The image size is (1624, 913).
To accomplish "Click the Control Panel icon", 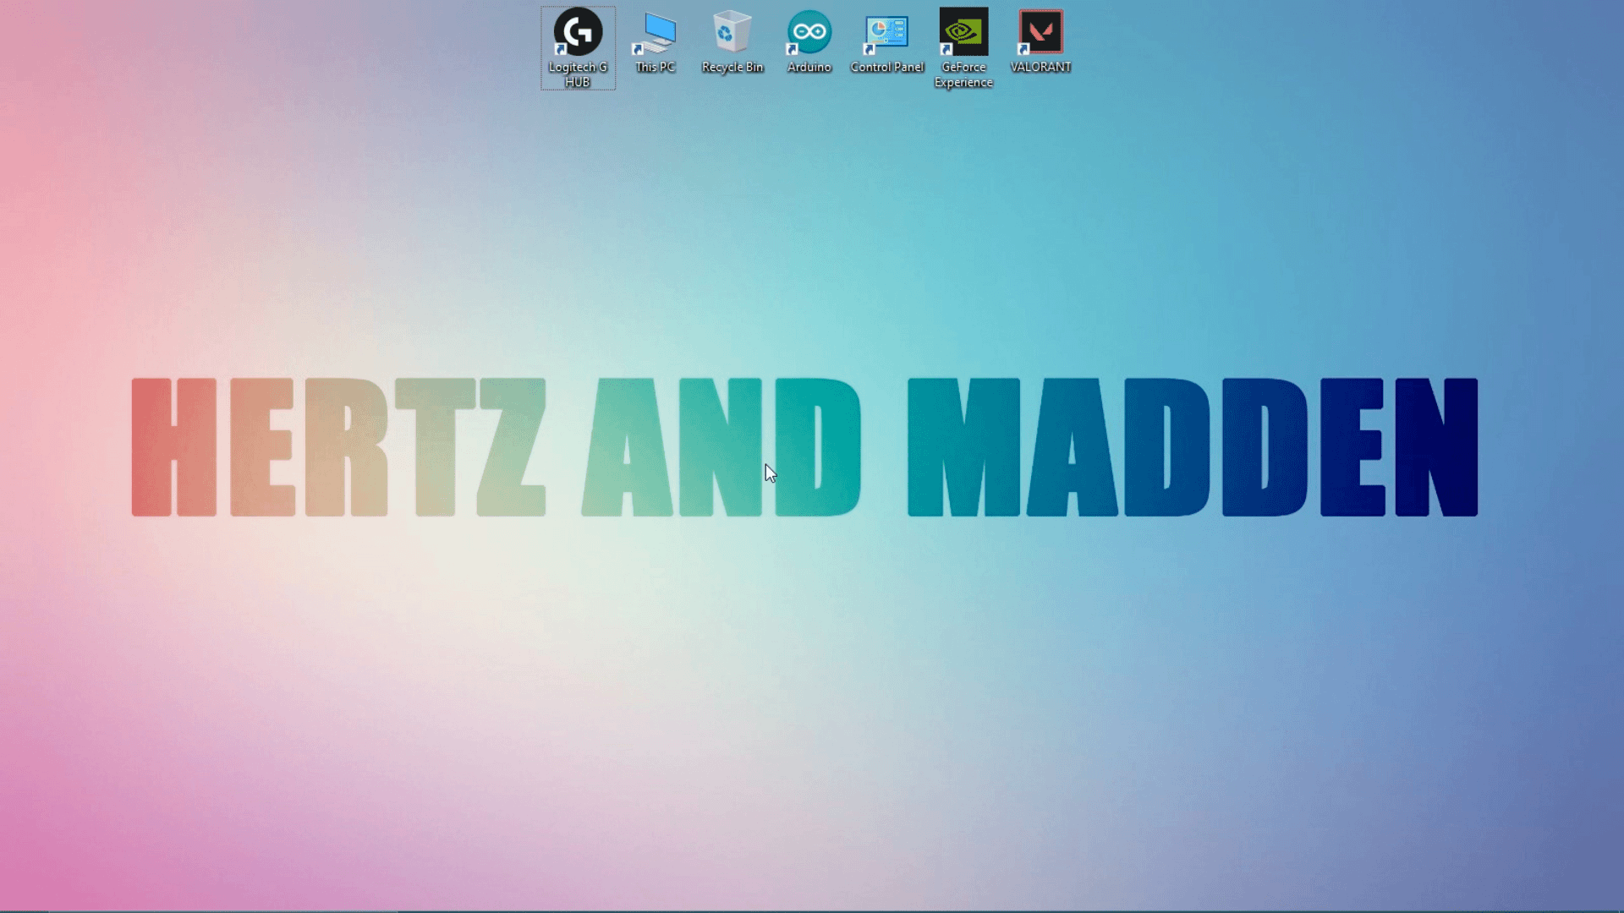I will coord(886,32).
